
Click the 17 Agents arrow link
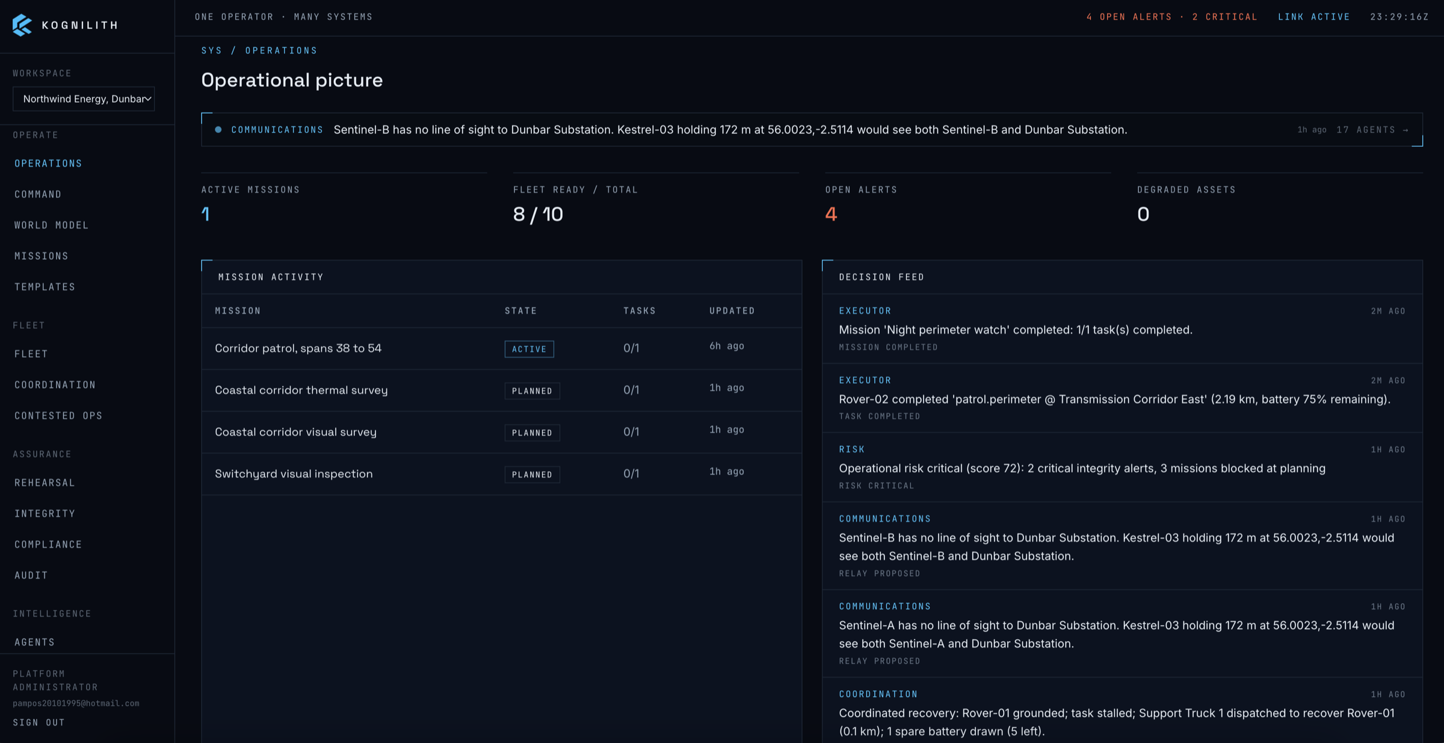click(x=1372, y=130)
